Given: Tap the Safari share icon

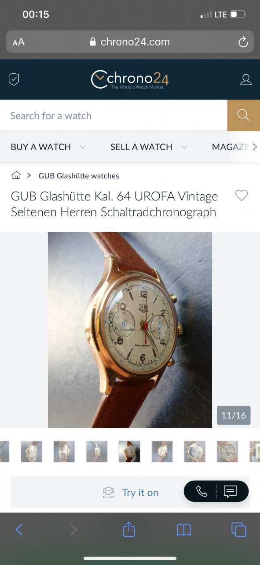Looking at the screenshot, I should [x=128, y=529].
